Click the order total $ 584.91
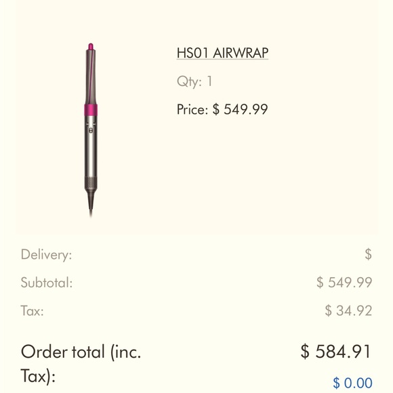The width and height of the screenshot is (393, 393). 335,352
